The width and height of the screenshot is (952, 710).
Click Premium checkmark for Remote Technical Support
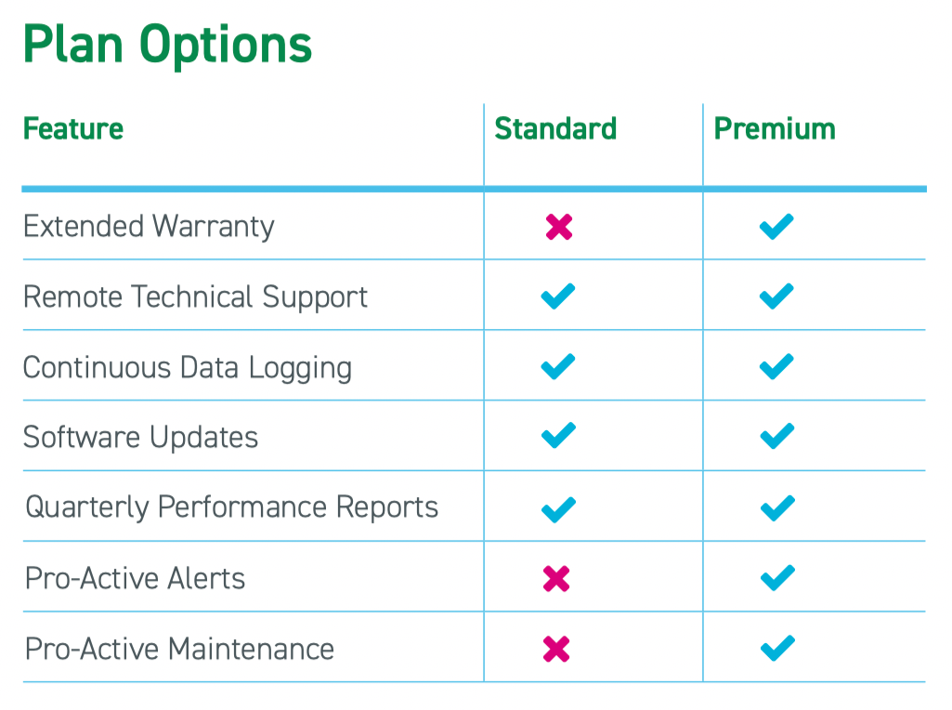(x=776, y=296)
